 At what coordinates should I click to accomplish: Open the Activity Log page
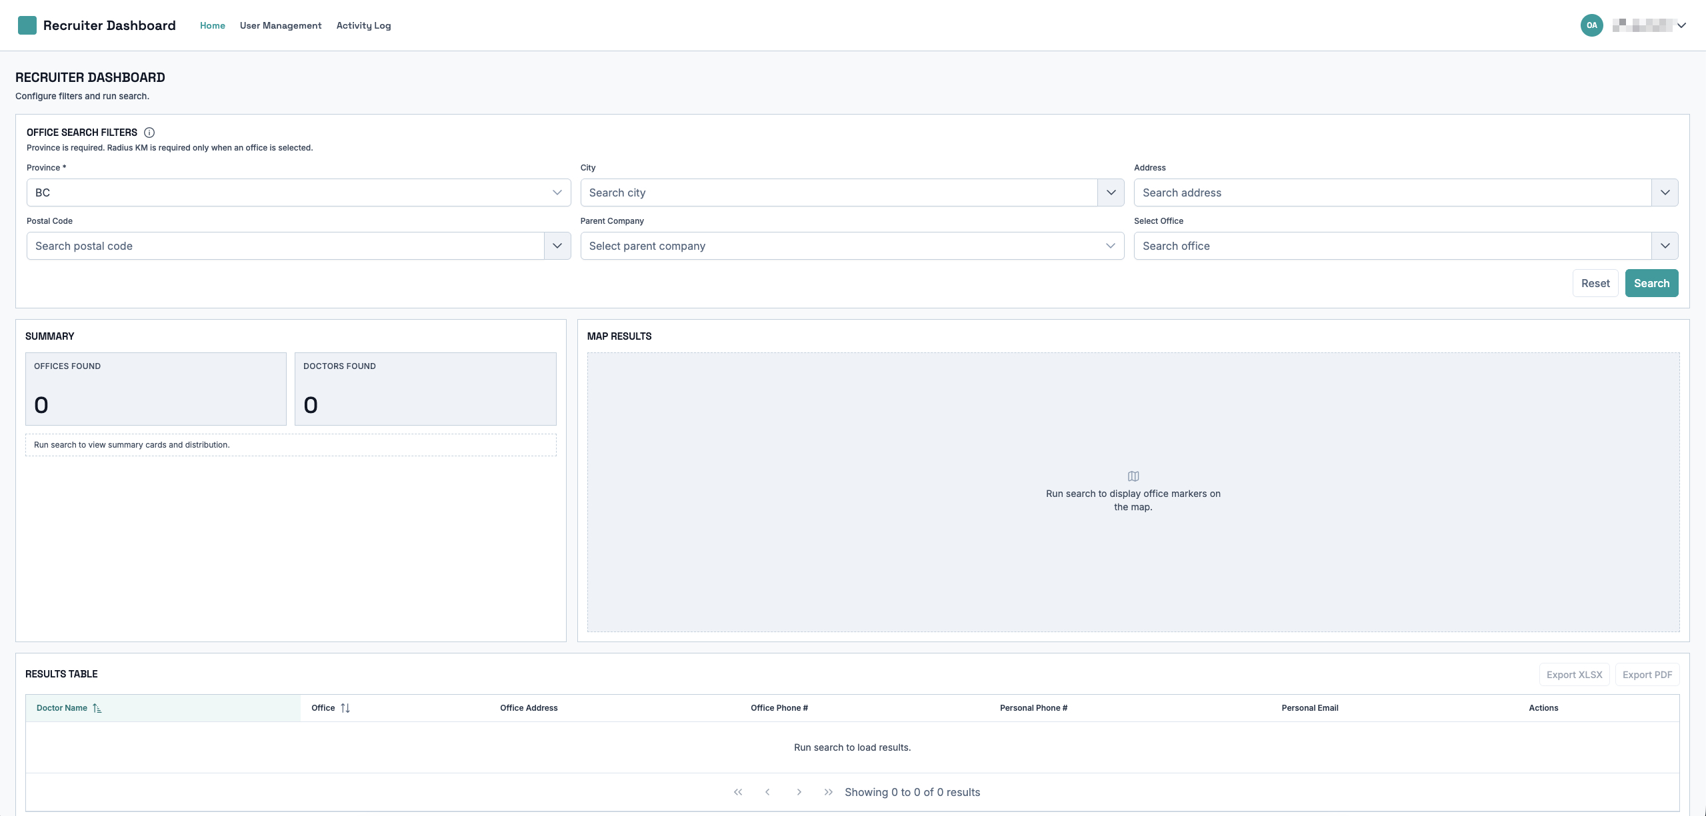coord(363,25)
